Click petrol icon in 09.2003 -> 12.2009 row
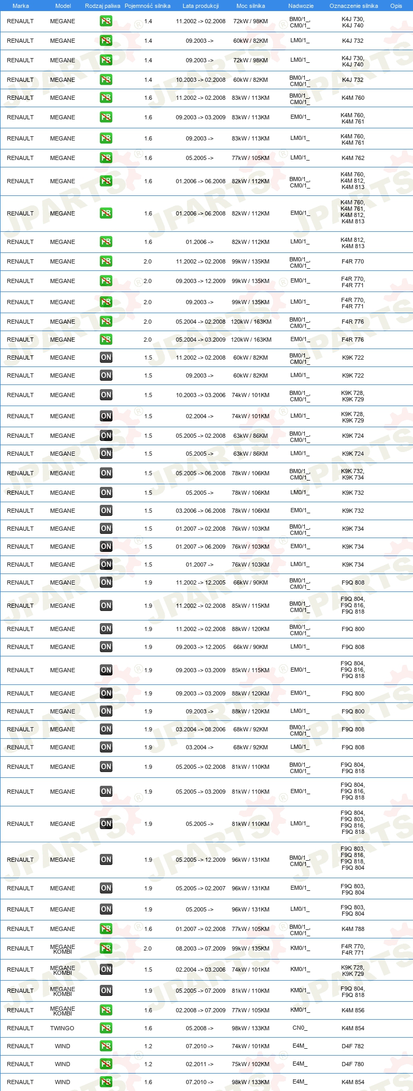Screen dimensions: 413x1091 (x=106, y=281)
